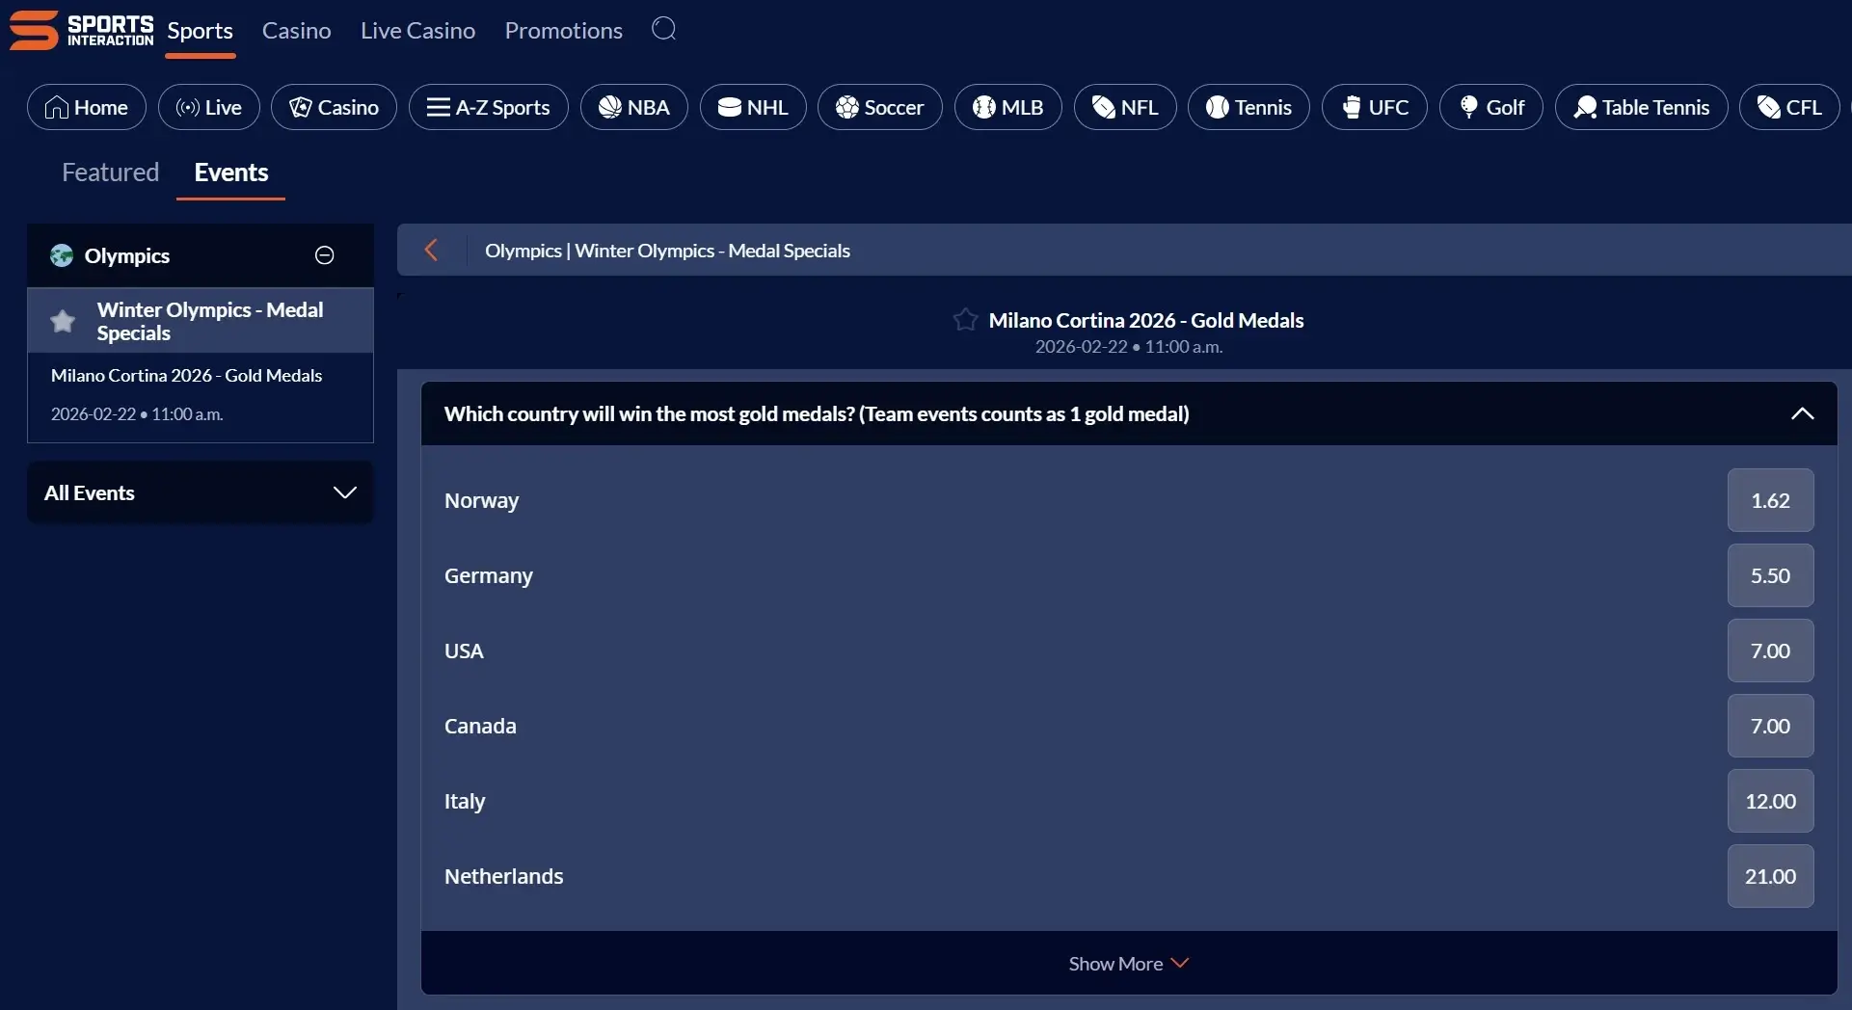Click the Home icon in sports nav
The height and width of the screenshot is (1010, 1852).
[x=56, y=107]
